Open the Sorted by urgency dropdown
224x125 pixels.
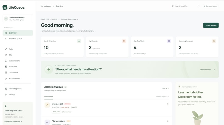pyautogui.click(x=162, y=97)
